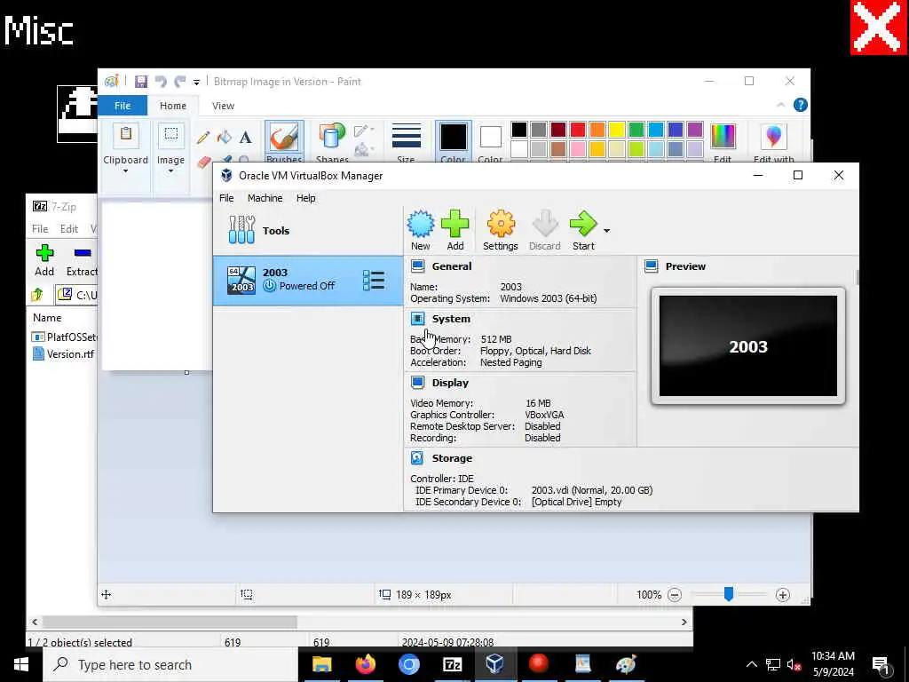The width and height of the screenshot is (909, 682).
Task: Click the Brushes tool in Paint
Action: pyautogui.click(x=284, y=142)
